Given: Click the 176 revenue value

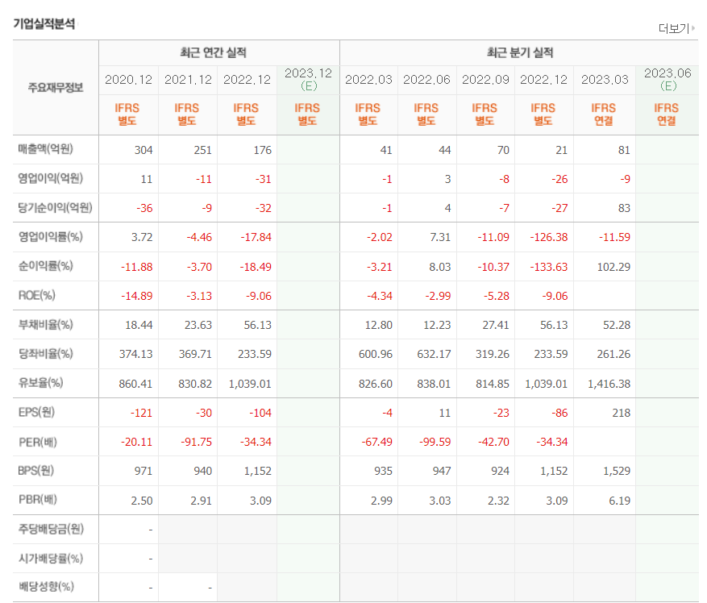Looking at the screenshot, I should [x=262, y=150].
